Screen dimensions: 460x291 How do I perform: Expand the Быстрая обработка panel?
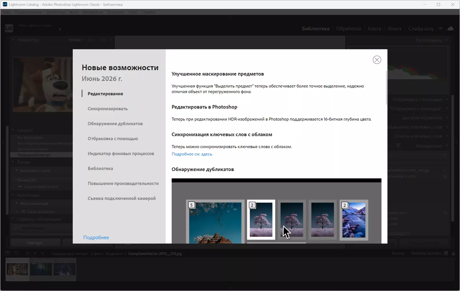[x=447, y=118]
